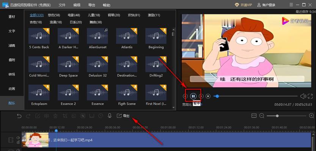Select the mp4 video clip on the timeline
316x151 pixels.
point(167,140)
